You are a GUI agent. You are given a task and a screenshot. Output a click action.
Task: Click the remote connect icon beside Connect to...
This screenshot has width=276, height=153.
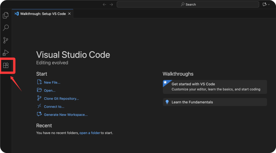[39, 106]
